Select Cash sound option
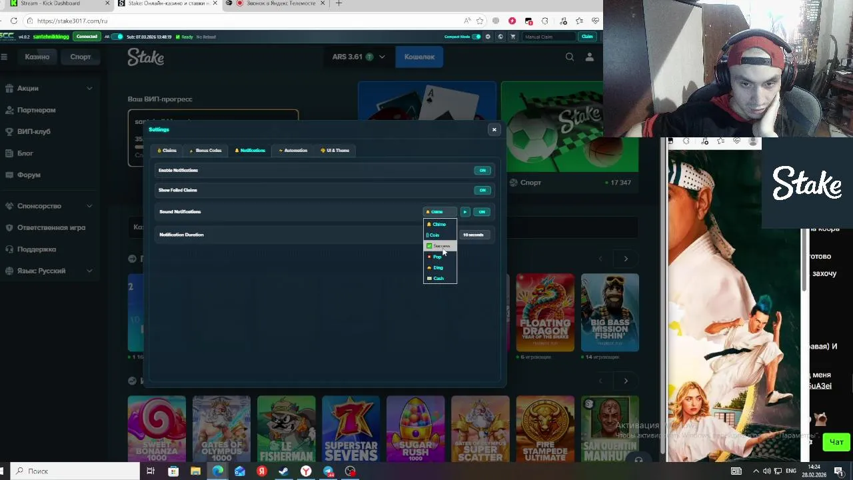 [x=440, y=278]
